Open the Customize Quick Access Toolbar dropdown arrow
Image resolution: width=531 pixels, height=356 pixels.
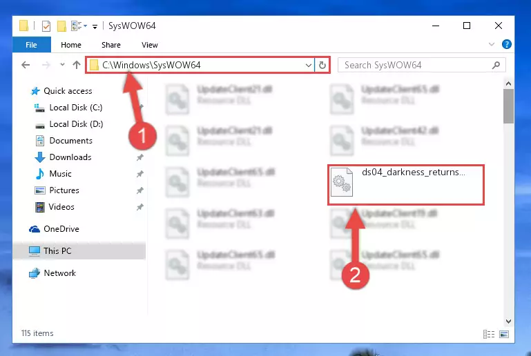tap(95, 26)
